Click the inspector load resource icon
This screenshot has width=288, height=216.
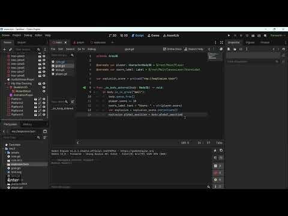pos(235,49)
